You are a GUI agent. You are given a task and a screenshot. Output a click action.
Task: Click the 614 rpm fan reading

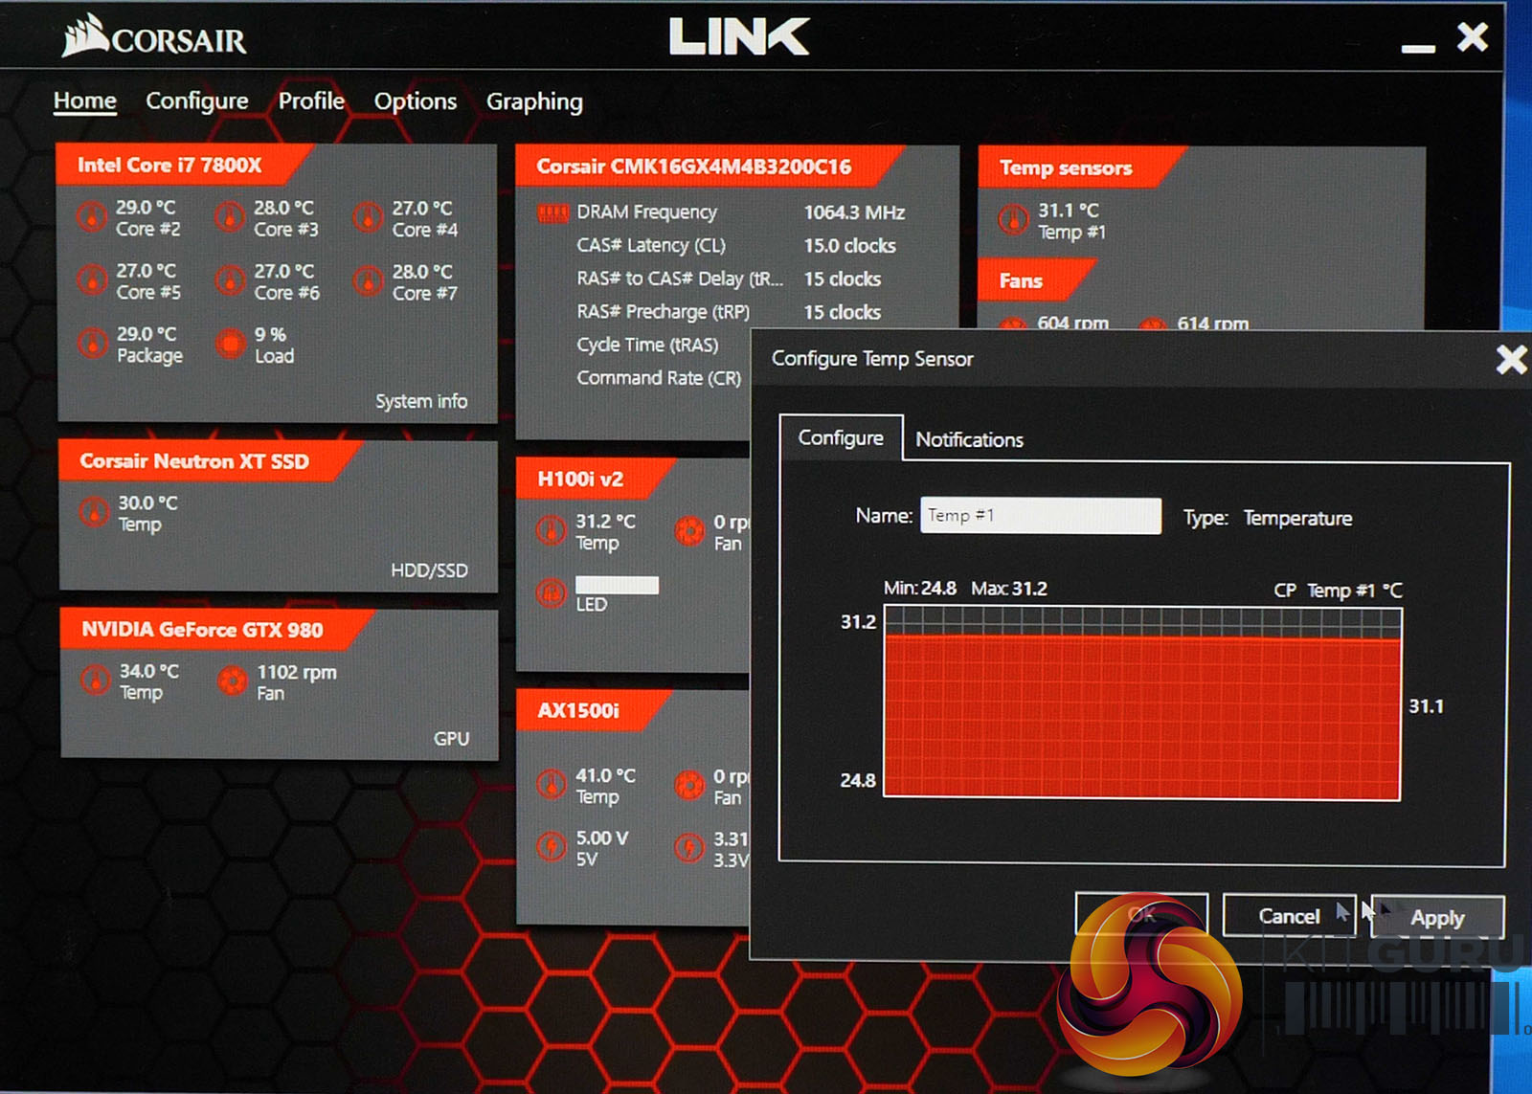tap(1212, 324)
